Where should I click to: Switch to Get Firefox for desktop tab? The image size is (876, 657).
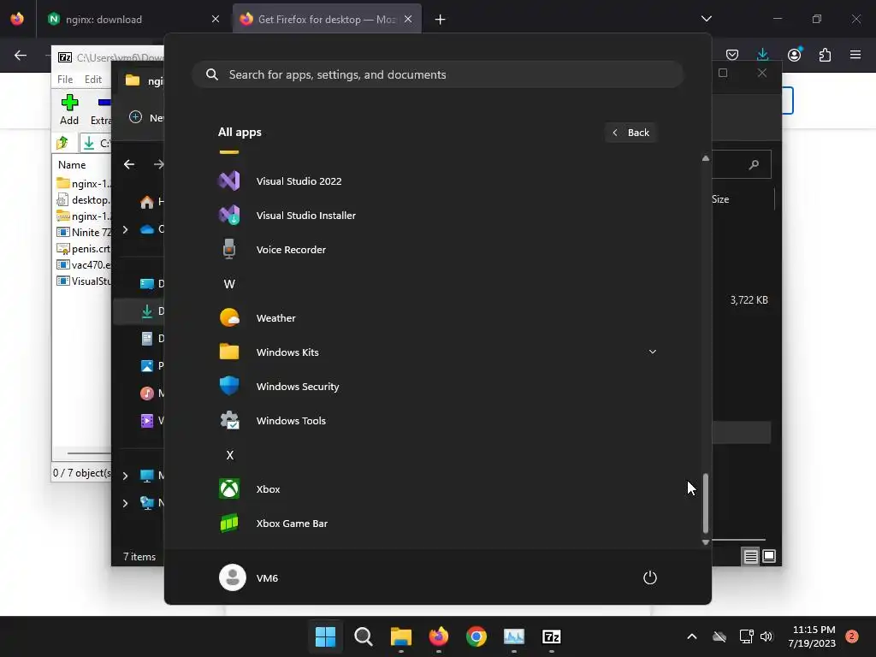327,19
